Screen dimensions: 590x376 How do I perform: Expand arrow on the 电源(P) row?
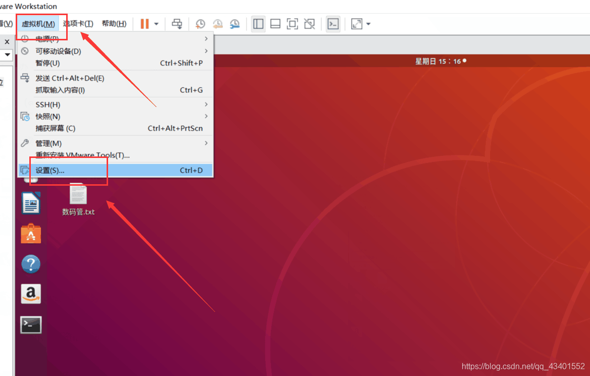[x=206, y=39]
